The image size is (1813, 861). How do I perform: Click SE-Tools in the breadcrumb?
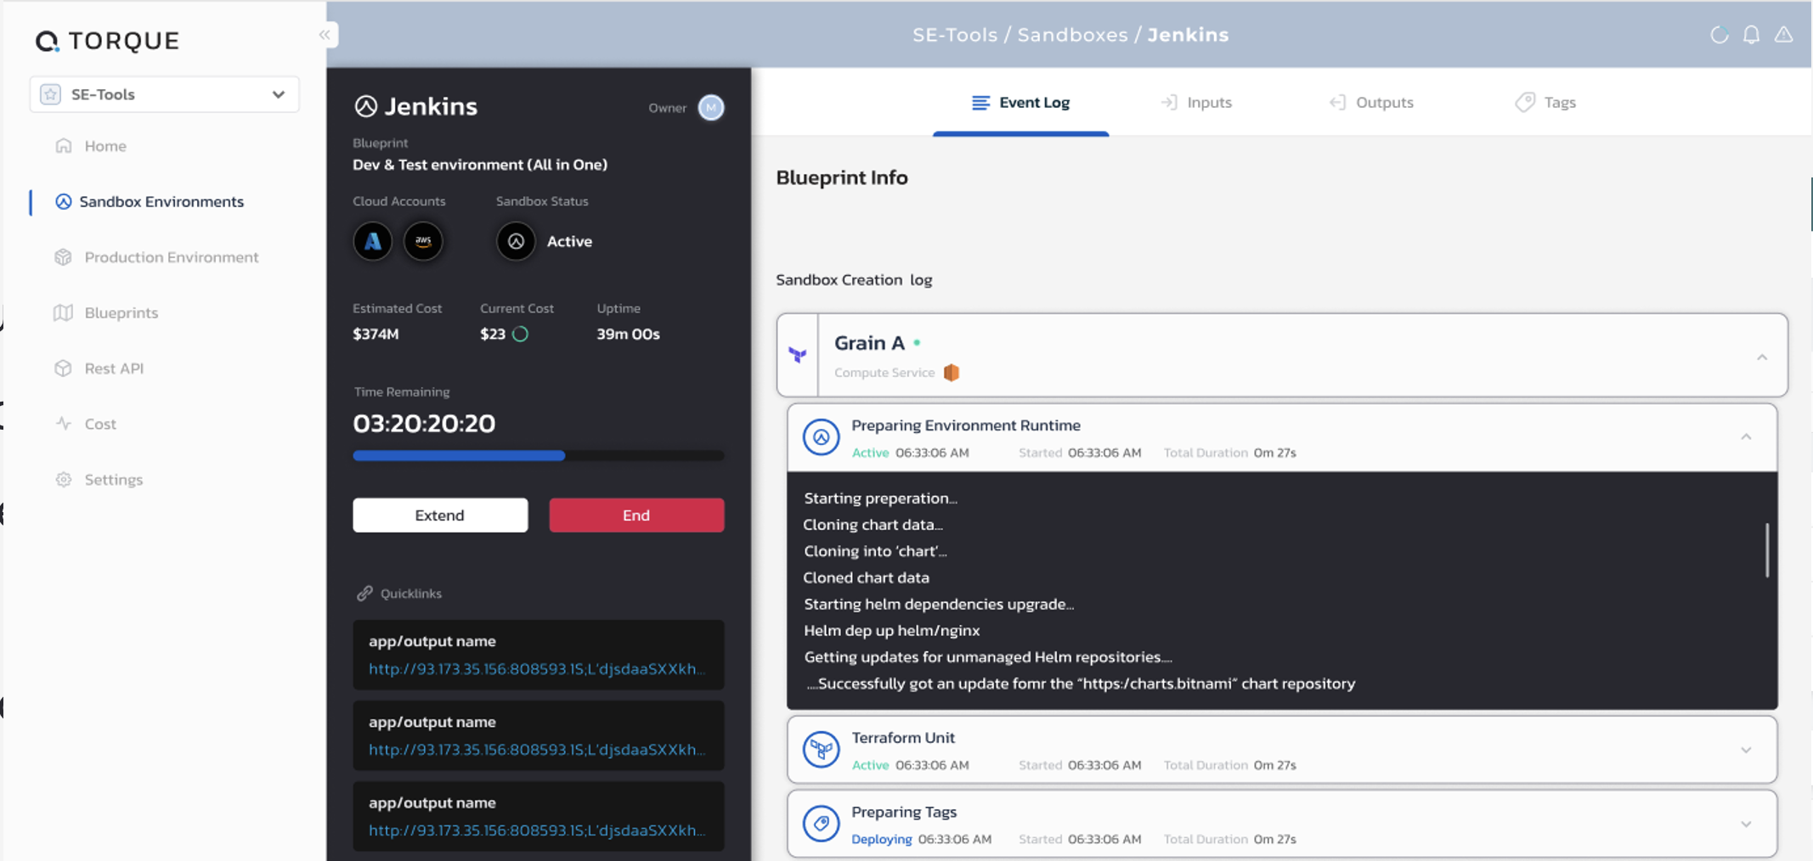[955, 35]
